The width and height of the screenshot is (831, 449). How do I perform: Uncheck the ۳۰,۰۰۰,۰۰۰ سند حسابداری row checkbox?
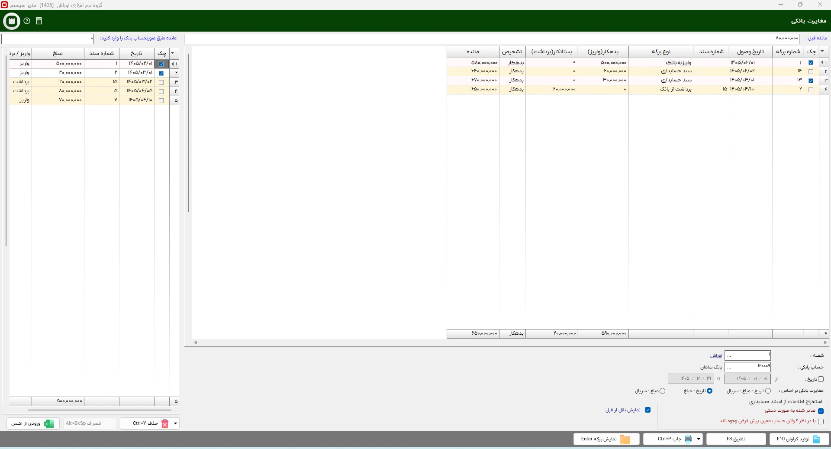(811, 81)
